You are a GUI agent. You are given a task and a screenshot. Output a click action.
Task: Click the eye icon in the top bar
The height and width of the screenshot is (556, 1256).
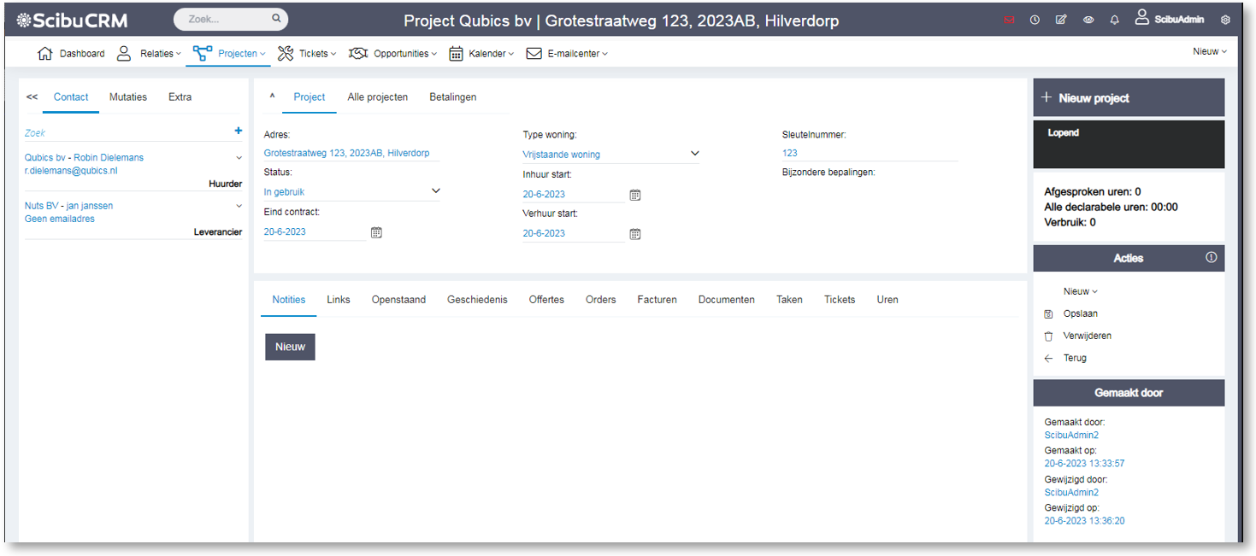click(x=1088, y=20)
